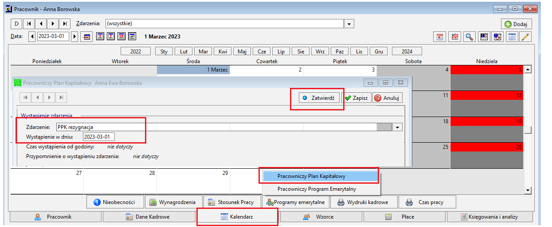Go to year 2024
This screenshot has height=227, width=552.
coord(407,51)
